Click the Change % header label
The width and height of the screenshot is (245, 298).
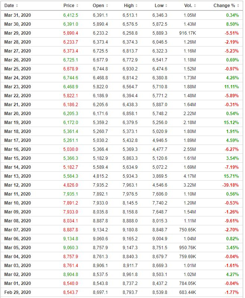(x=224, y=6)
